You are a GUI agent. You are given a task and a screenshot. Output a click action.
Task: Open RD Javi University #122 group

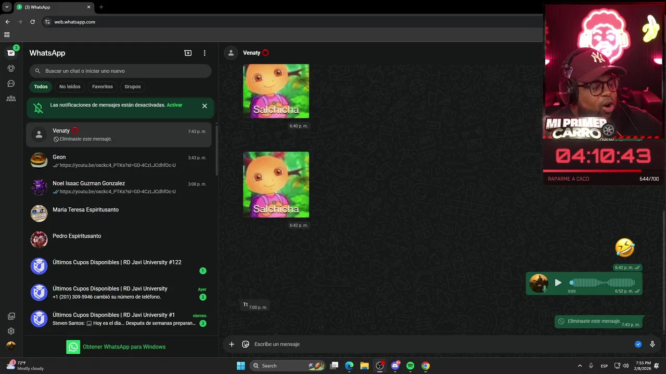point(119,266)
